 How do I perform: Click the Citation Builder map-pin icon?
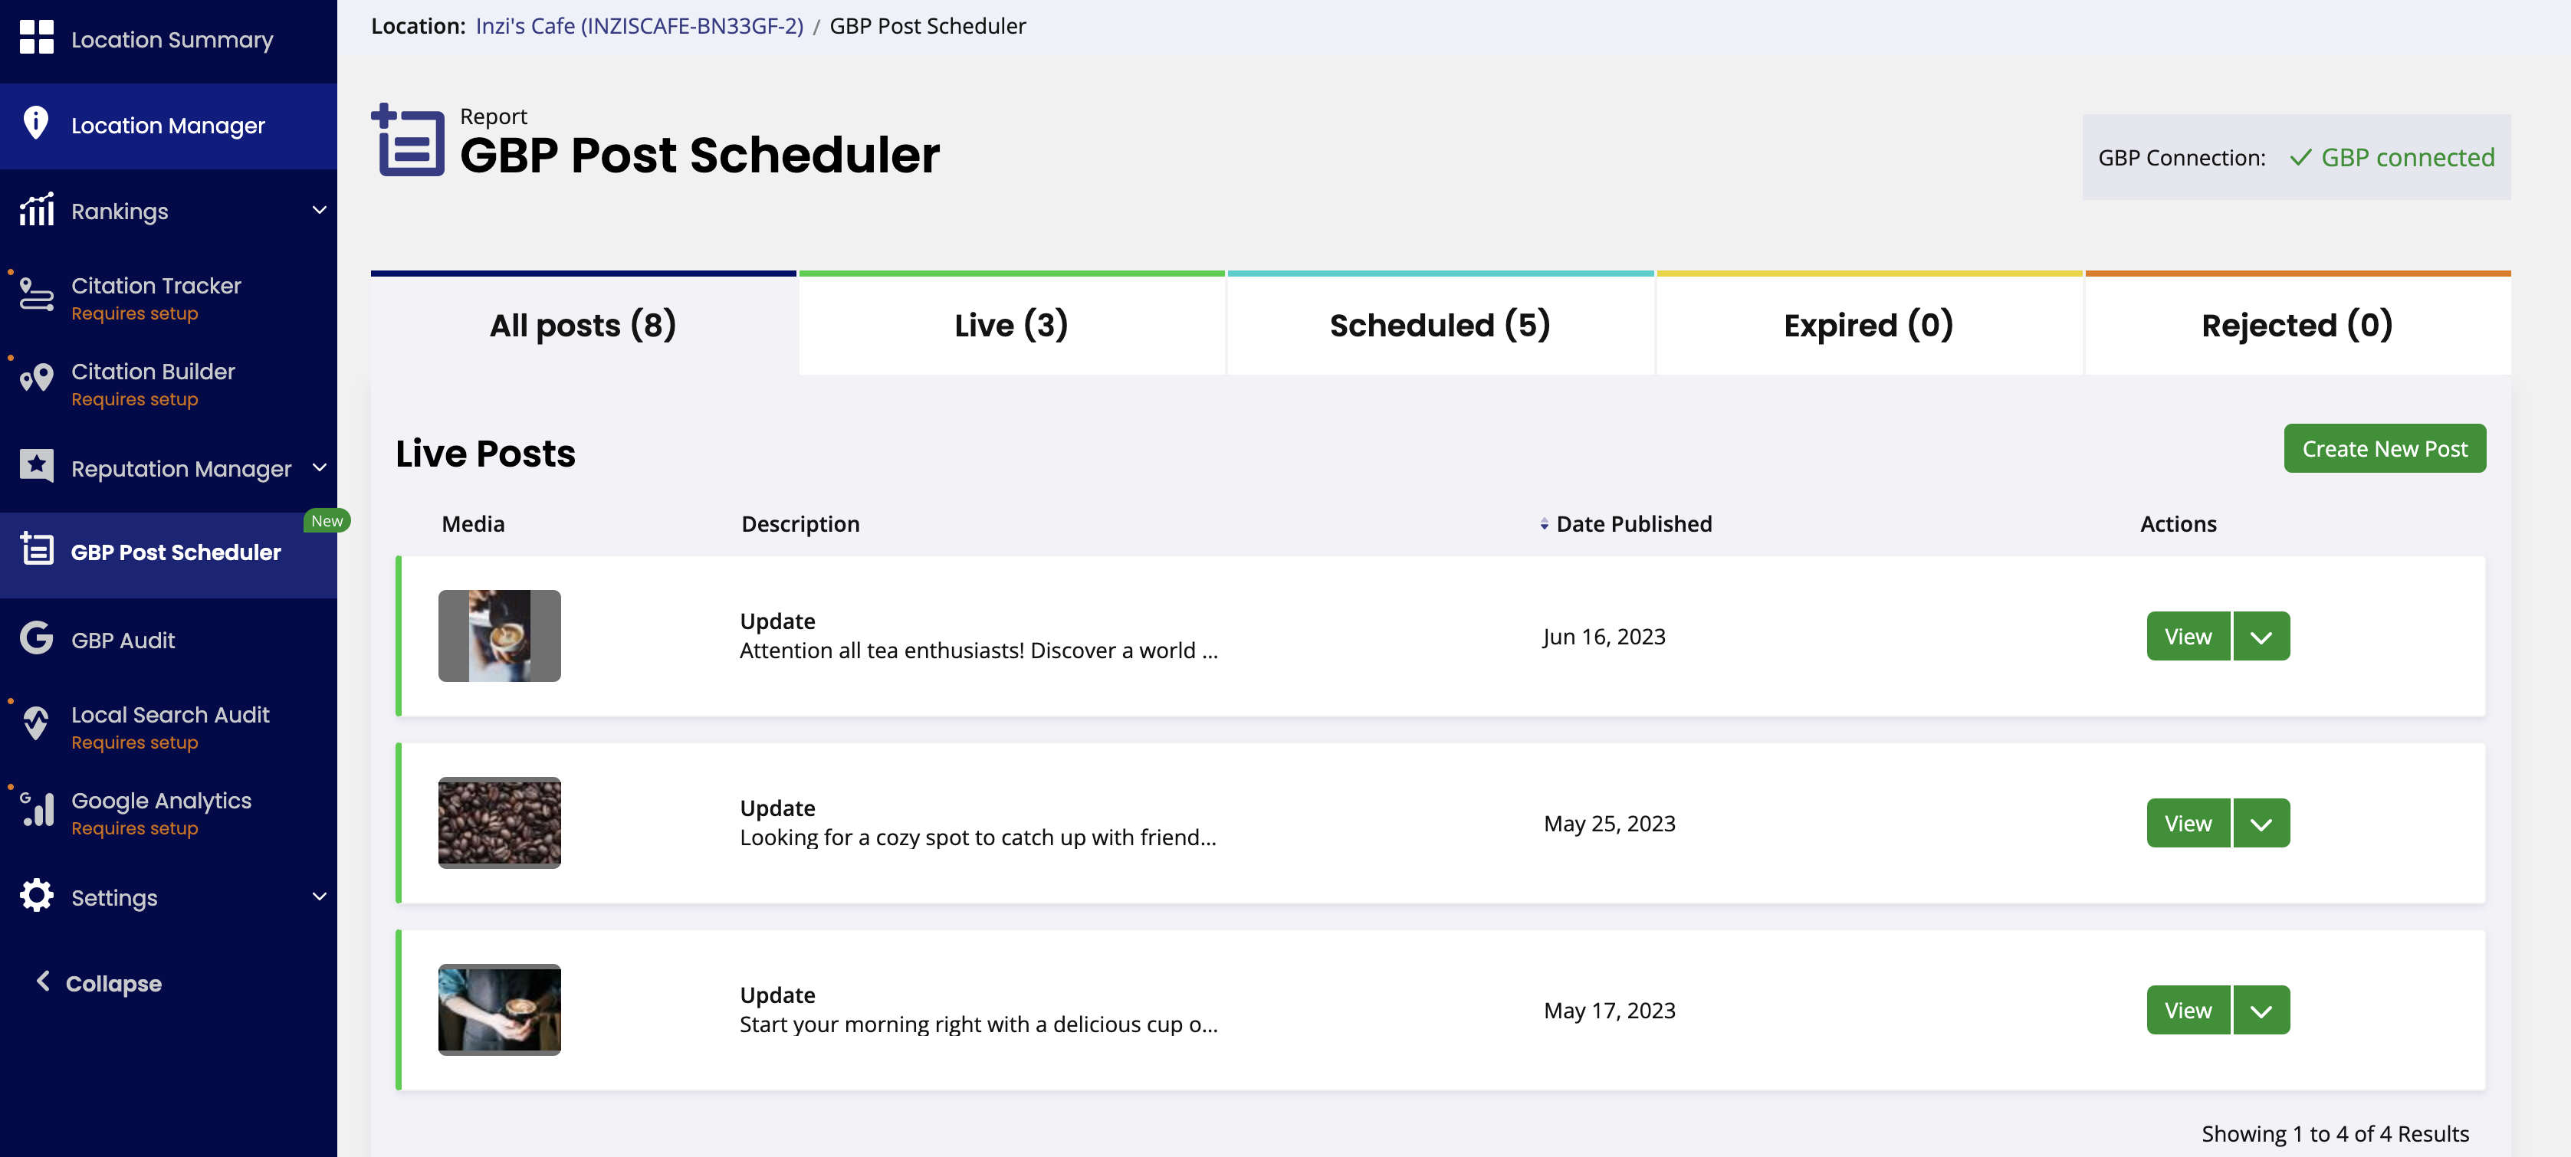36,380
